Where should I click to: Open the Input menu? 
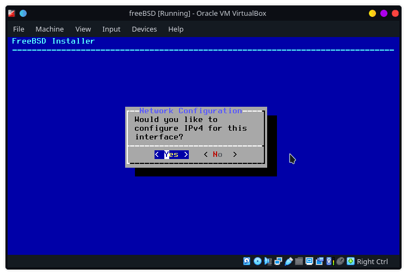click(112, 29)
